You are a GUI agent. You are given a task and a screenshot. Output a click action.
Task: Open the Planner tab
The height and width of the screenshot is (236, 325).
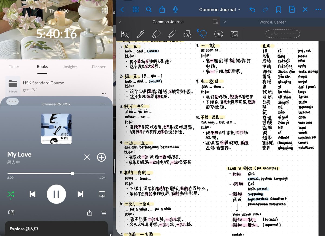(x=99, y=67)
